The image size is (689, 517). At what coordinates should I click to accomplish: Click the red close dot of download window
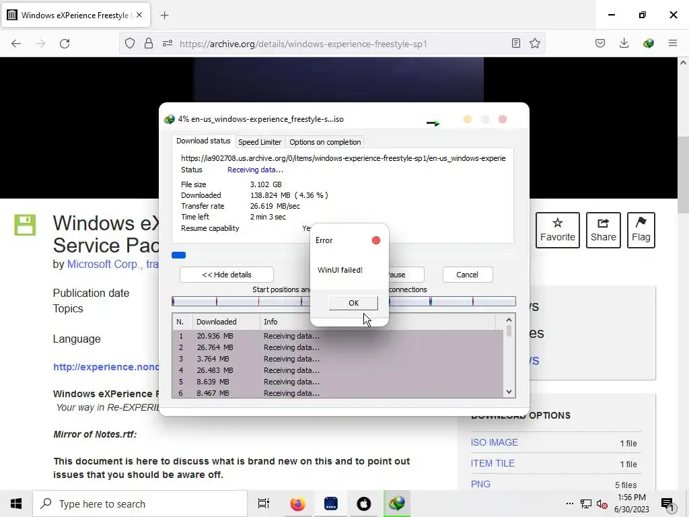[x=503, y=120]
